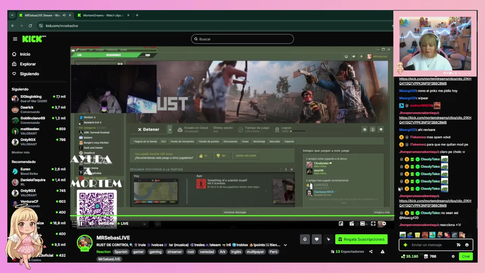Click the green Chat send button
The image size is (485, 273).
[x=466, y=256]
